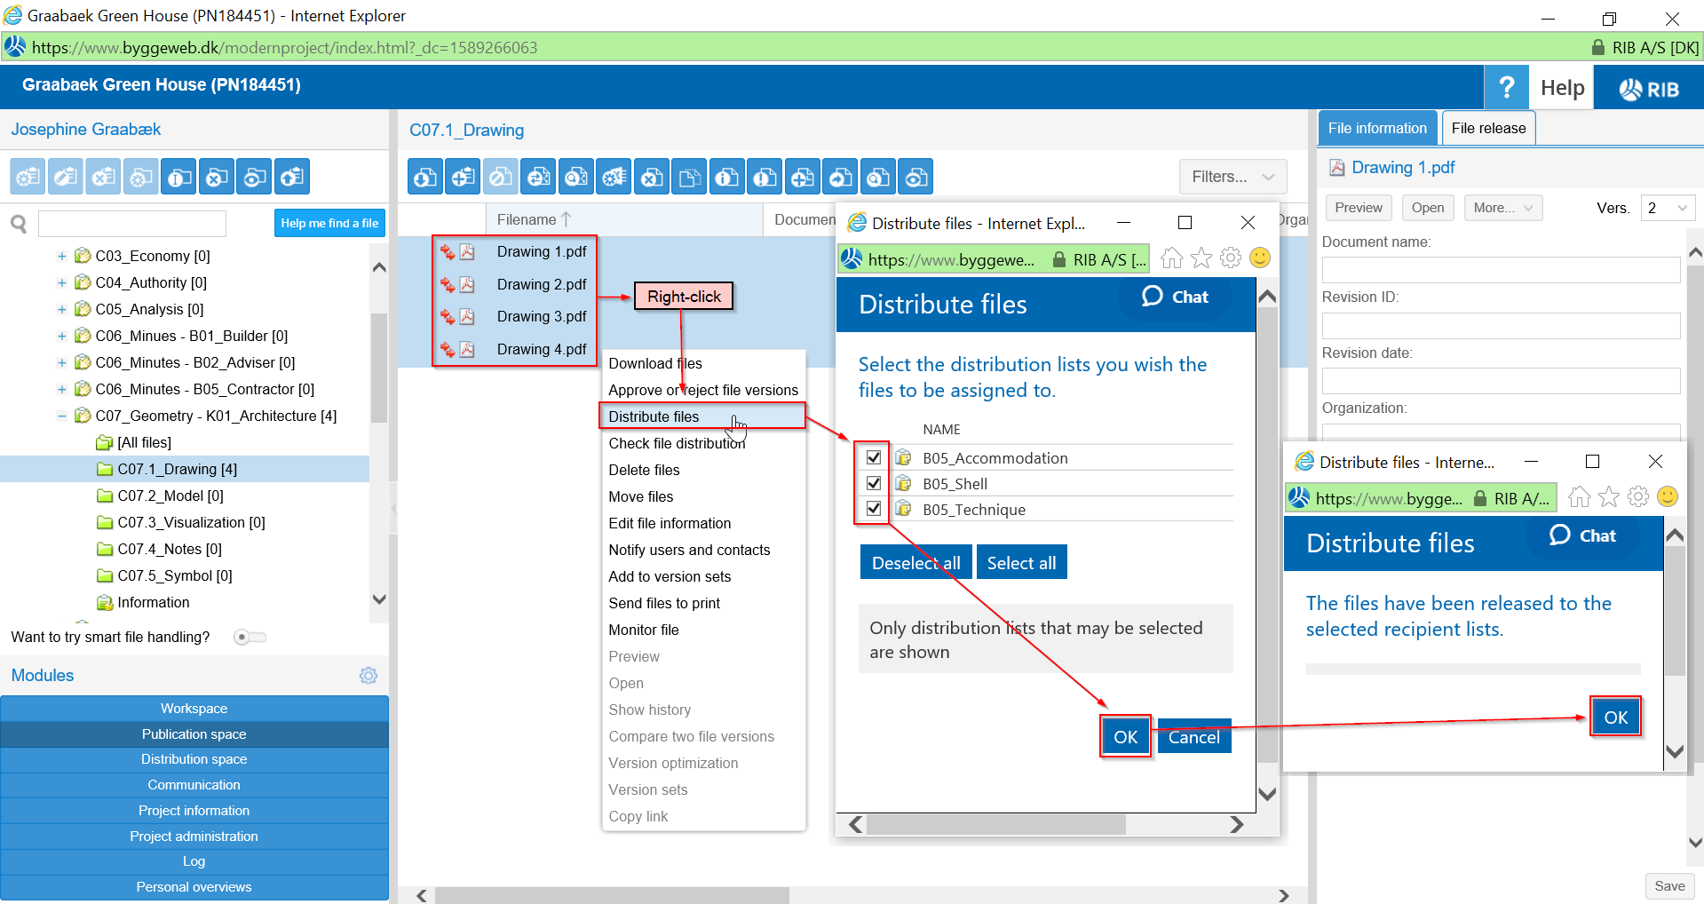Enable the smart file handling toggle

[x=249, y=637]
